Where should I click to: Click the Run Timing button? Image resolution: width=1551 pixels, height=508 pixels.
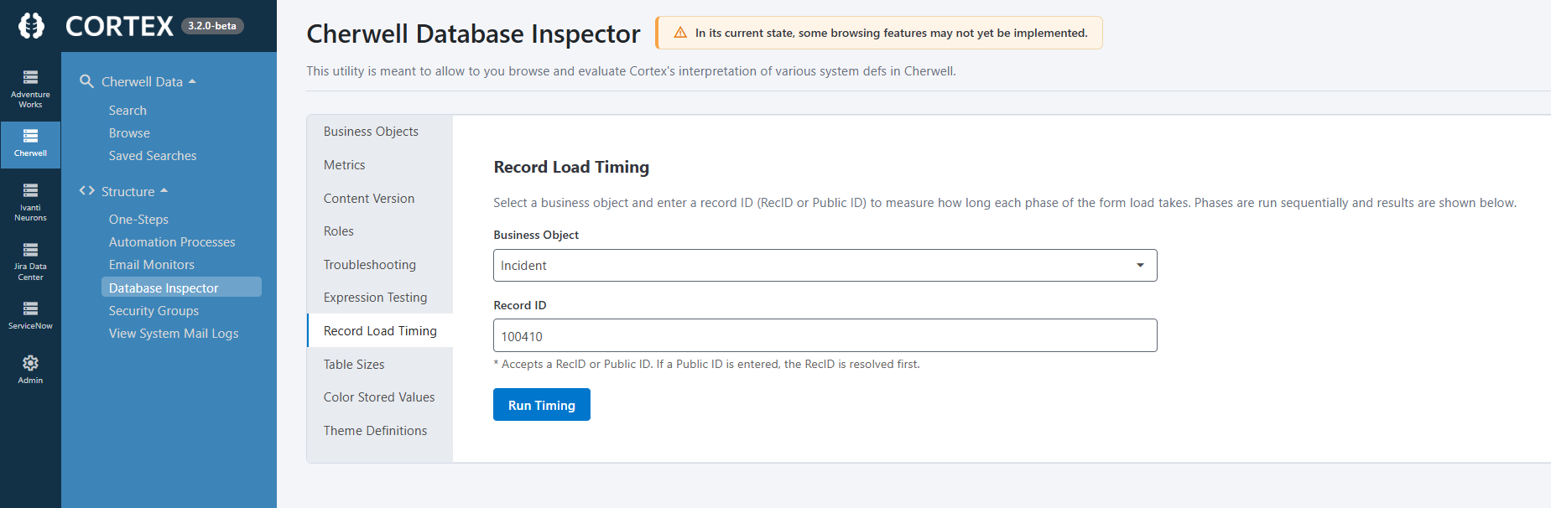pyautogui.click(x=542, y=405)
